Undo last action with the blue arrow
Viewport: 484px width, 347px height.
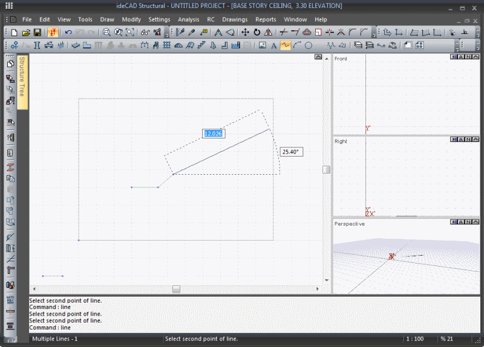click(68, 33)
